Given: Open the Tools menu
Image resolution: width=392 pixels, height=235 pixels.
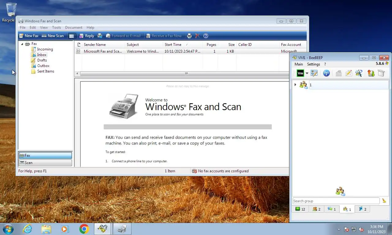Looking at the screenshot, I should [x=56, y=28].
